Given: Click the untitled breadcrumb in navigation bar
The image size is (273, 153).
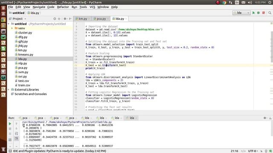Looking at the screenshot, I should click(17, 13).
